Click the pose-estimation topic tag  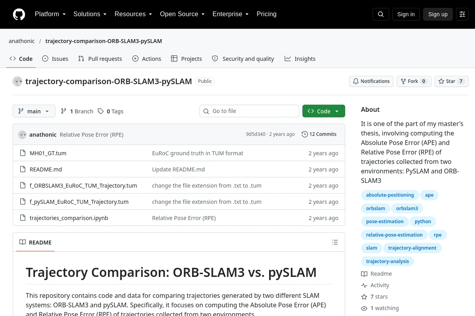point(385,222)
